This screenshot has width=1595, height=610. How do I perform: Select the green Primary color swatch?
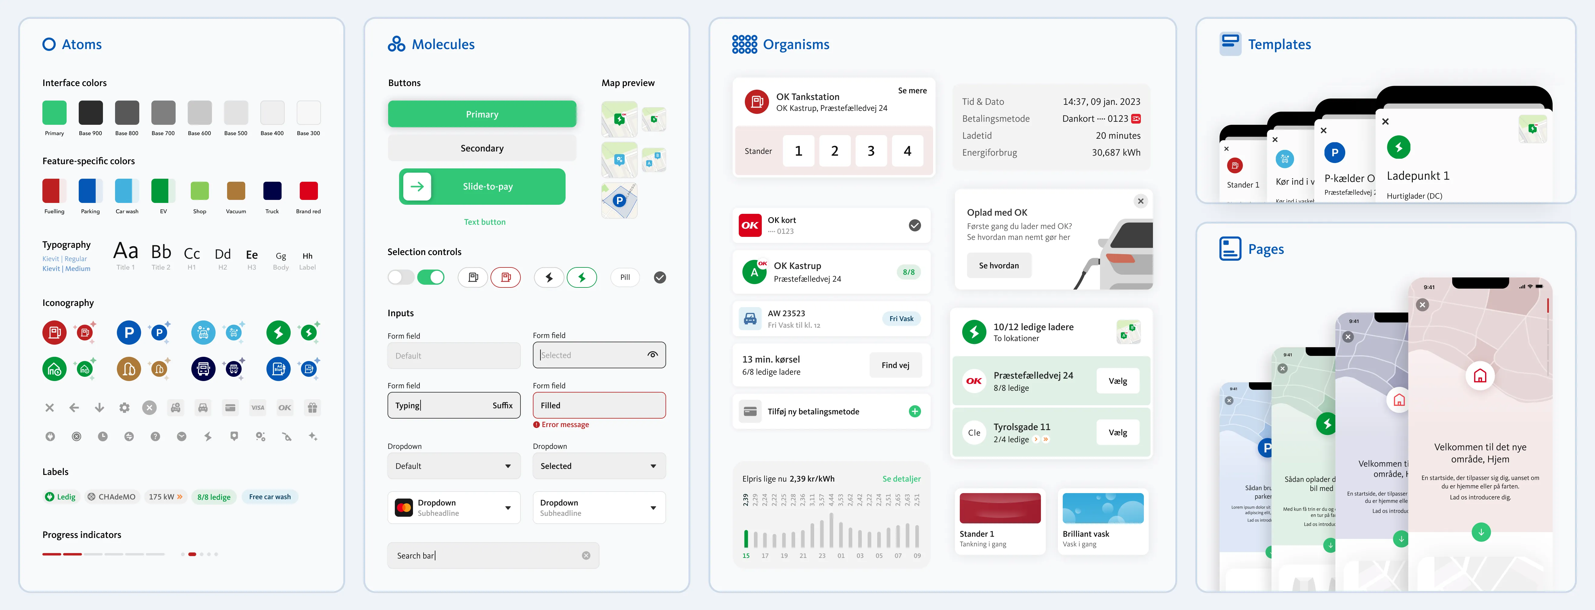click(54, 113)
